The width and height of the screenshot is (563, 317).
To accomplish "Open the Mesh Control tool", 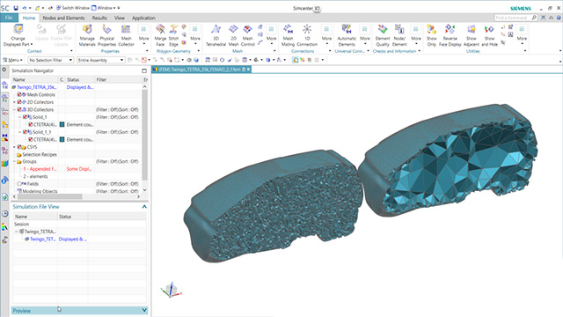I will click(247, 35).
